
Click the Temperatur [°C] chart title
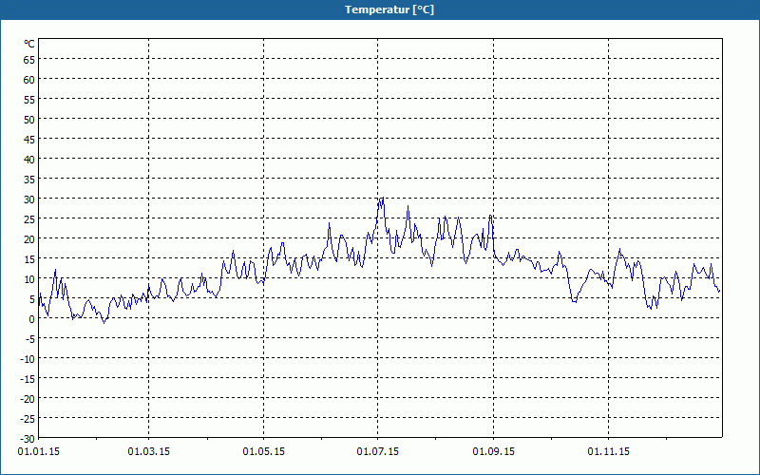[389, 9]
